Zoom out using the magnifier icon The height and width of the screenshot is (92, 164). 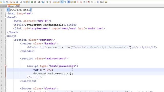[x=50, y=2]
